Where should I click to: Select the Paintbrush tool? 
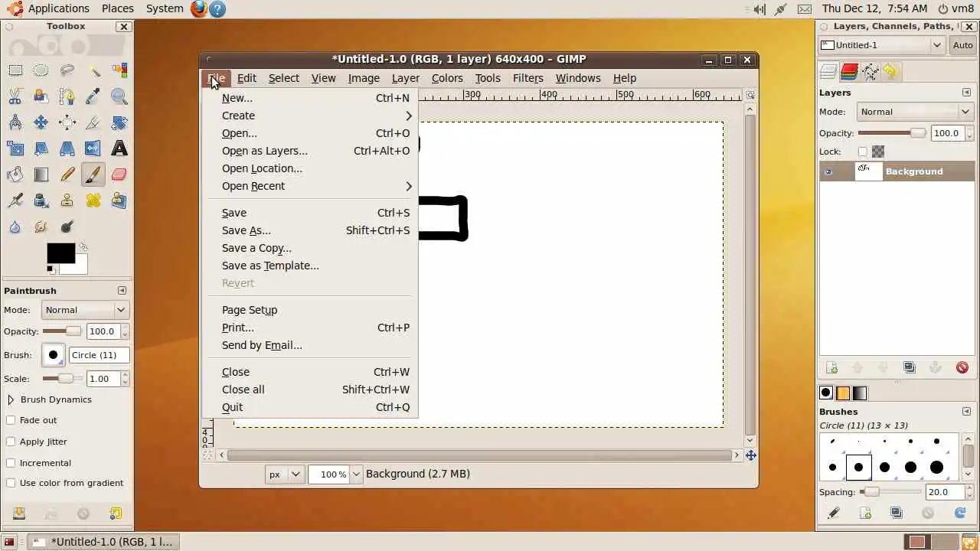click(93, 174)
